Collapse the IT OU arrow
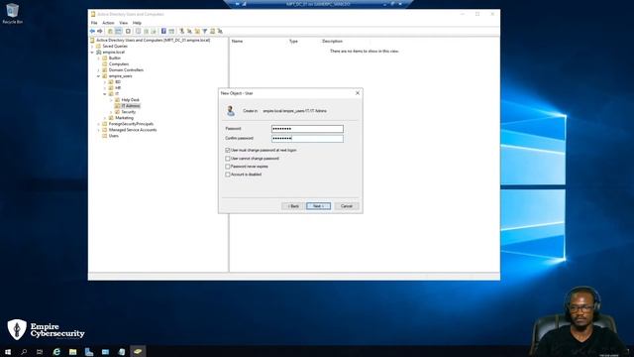Viewport: 634px width, 357px height. [x=105, y=94]
